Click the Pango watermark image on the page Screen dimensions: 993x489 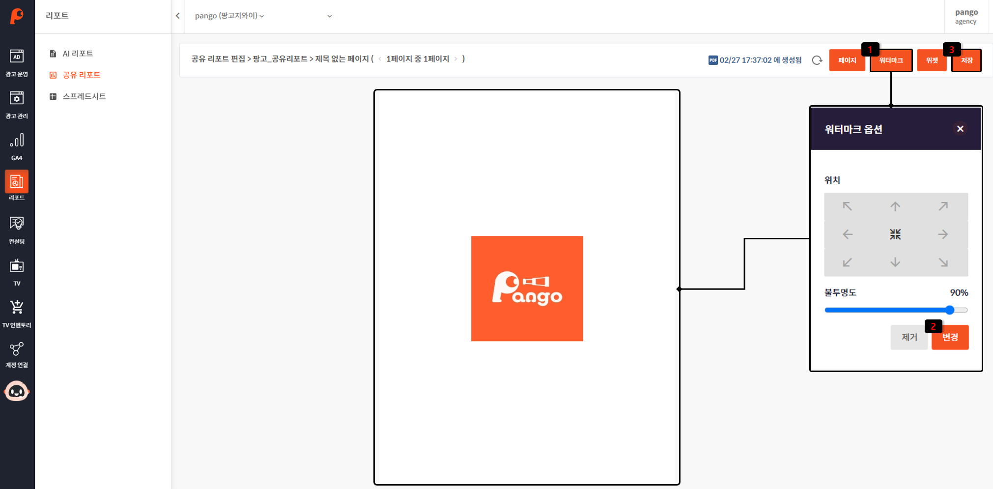[x=527, y=288]
